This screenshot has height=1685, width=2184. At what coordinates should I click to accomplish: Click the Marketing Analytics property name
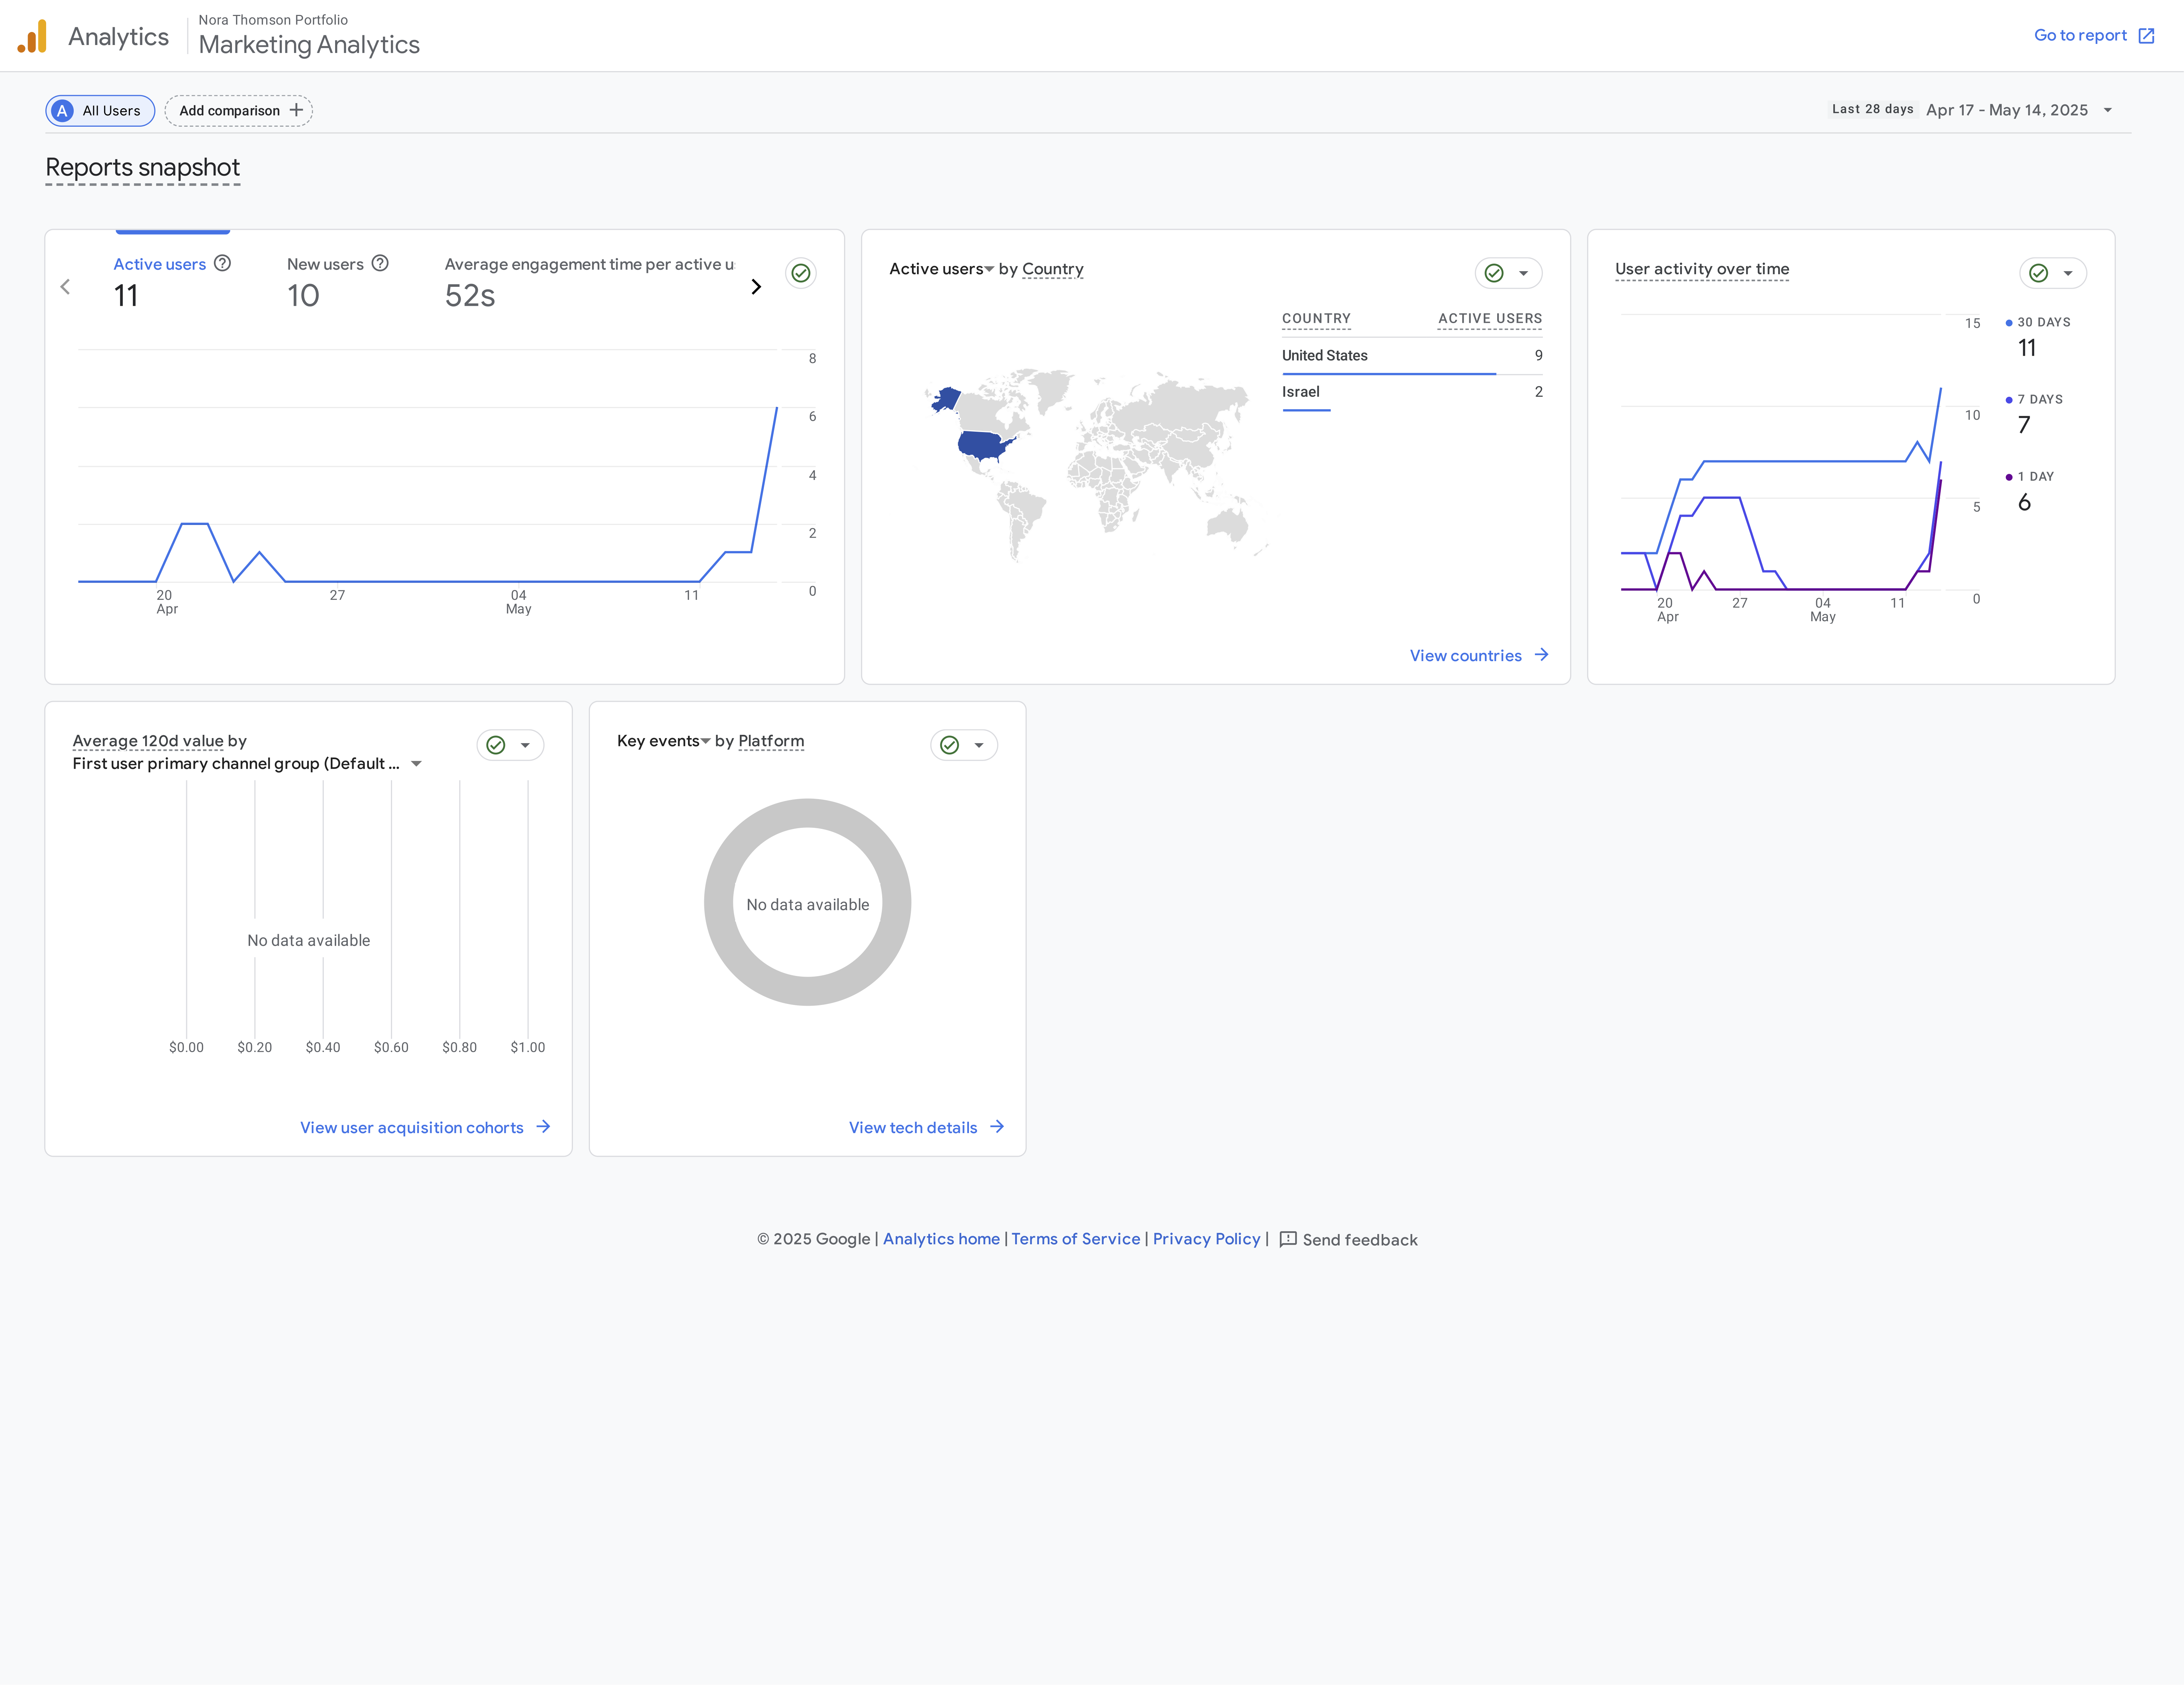[x=309, y=45]
